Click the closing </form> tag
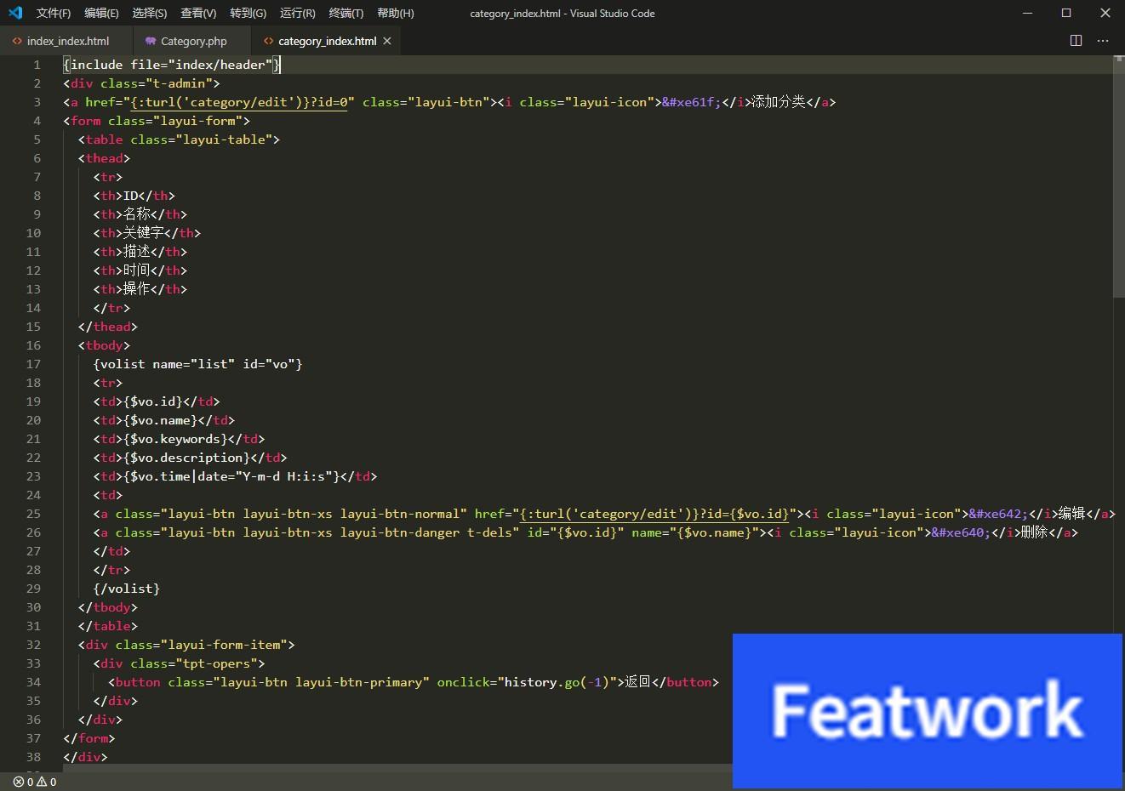The height and width of the screenshot is (791, 1125). point(89,738)
